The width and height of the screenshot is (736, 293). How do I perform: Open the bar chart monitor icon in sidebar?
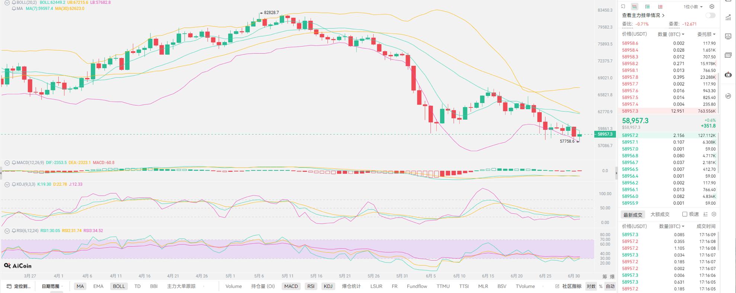click(x=728, y=36)
